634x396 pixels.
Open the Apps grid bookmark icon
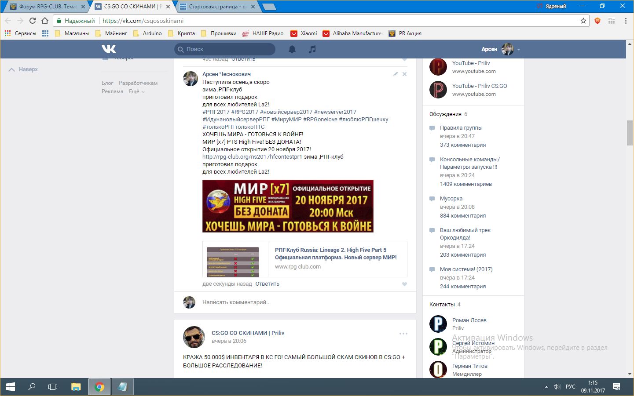(x=45, y=33)
